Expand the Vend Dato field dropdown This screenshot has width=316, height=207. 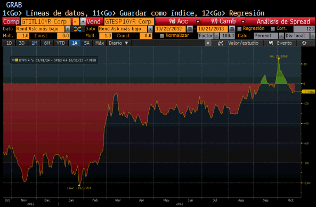150,29
